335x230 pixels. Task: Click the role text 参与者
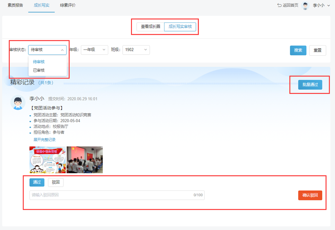click(58, 132)
